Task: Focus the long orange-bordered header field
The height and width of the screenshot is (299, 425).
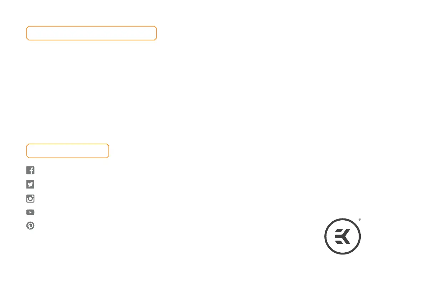Action: tap(91, 33)
